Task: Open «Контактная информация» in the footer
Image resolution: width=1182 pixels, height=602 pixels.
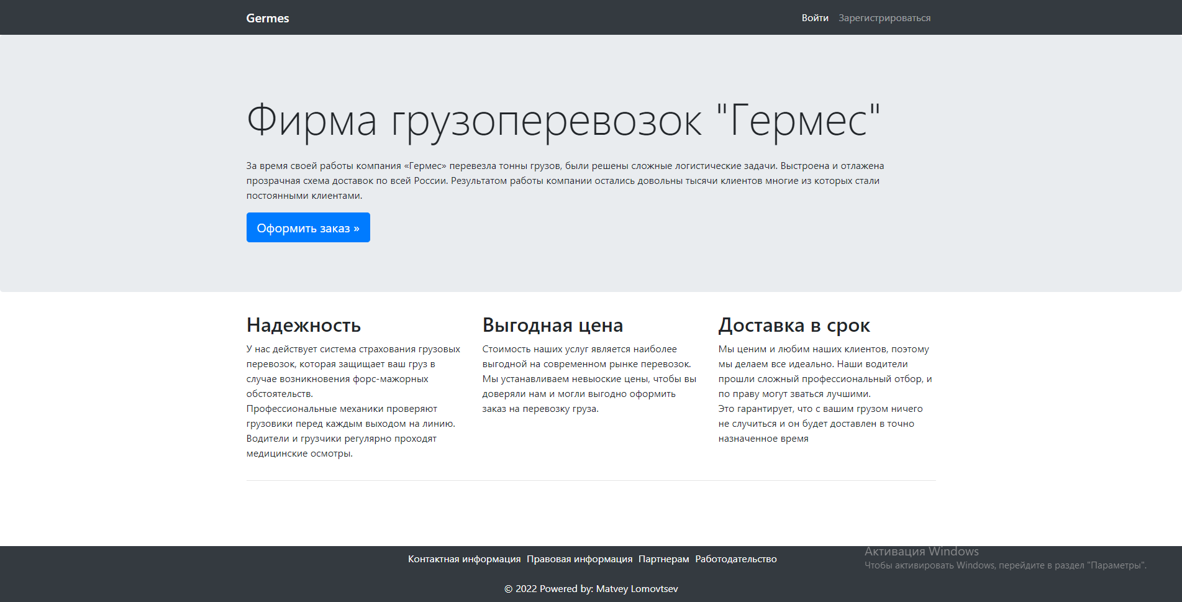Action: coord(464,559)
